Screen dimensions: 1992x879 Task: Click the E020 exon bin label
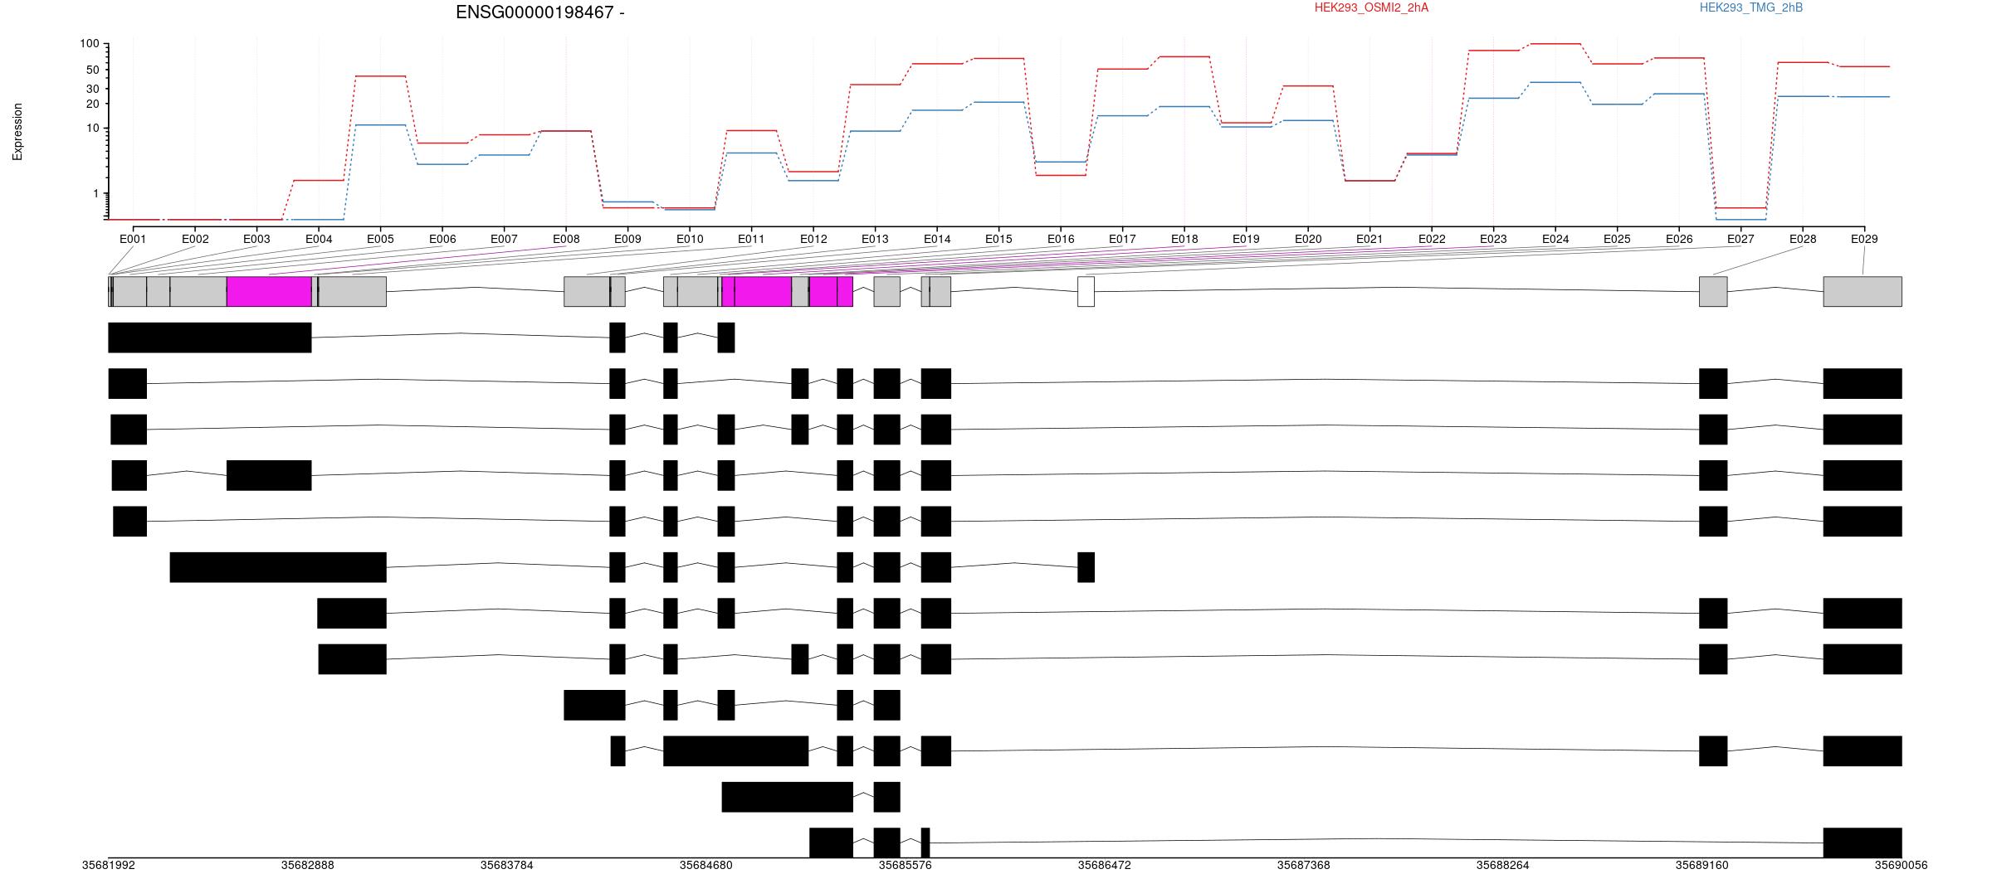coord(1308,239)
